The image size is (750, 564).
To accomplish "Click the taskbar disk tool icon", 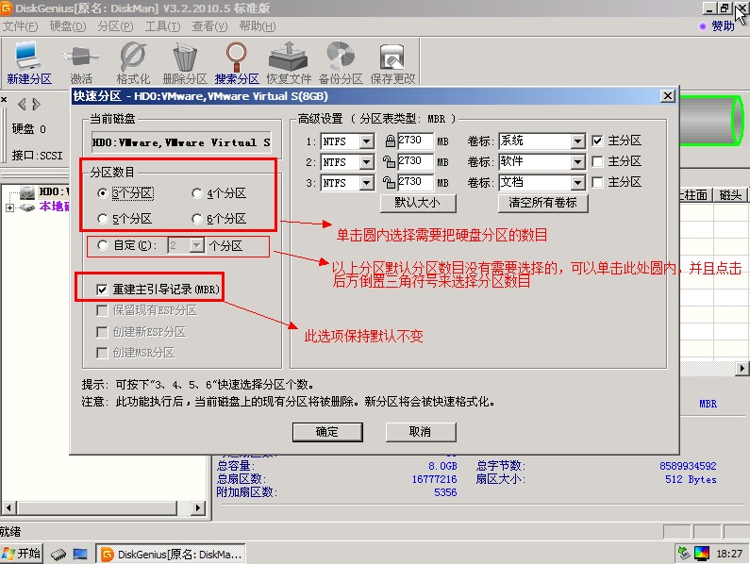I will pyautogui.click(x=58, y=554).
